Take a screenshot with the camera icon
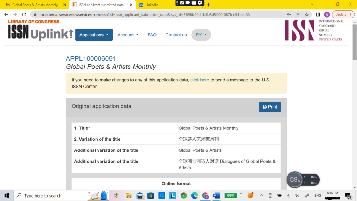357x201 pixels. coord(182,3)
